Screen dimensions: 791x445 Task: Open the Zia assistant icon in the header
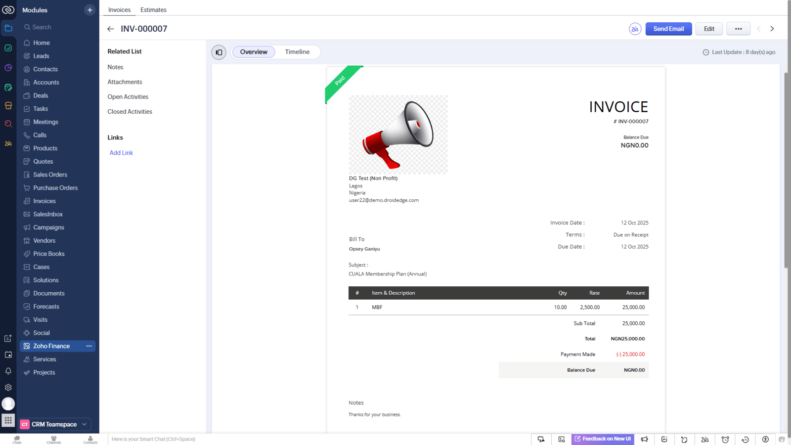click(x=635, y=29)
